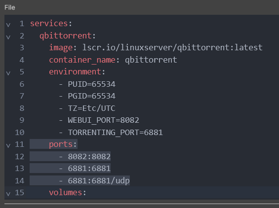The height and width of the screenshot is (208, 279).
Task: Open the File menu
Action: [10, 7]
